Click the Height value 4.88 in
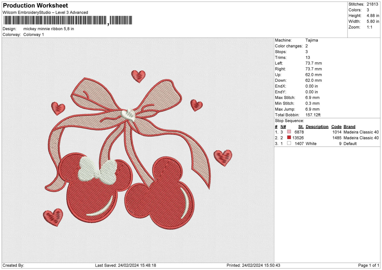 coord(373,16)
